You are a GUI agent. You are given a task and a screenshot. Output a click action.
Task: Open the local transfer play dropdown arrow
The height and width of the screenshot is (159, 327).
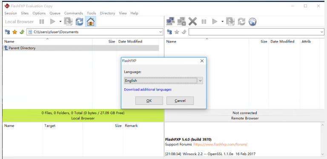[x=60, y=21]
